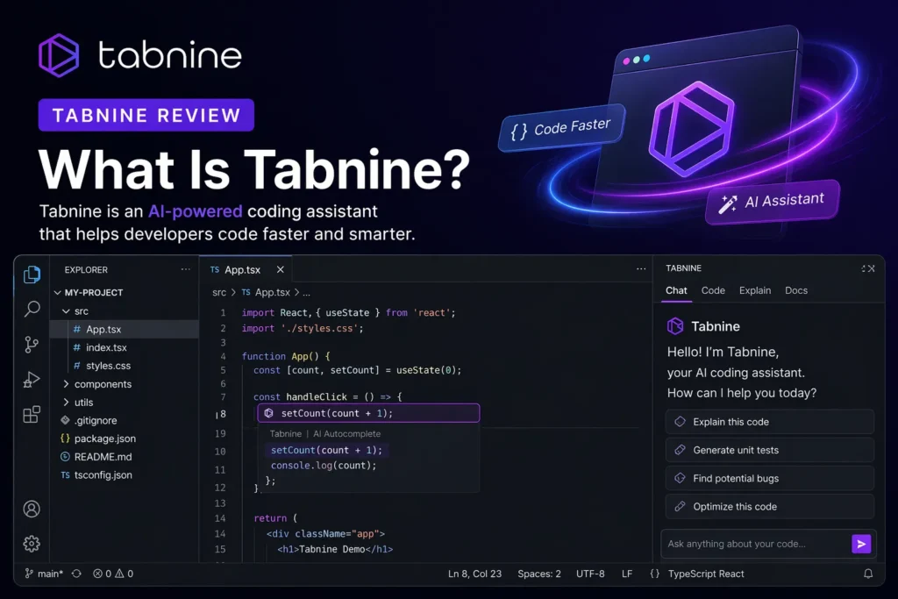
Task: Click the errors count icon in status bar
Action: 97,574
